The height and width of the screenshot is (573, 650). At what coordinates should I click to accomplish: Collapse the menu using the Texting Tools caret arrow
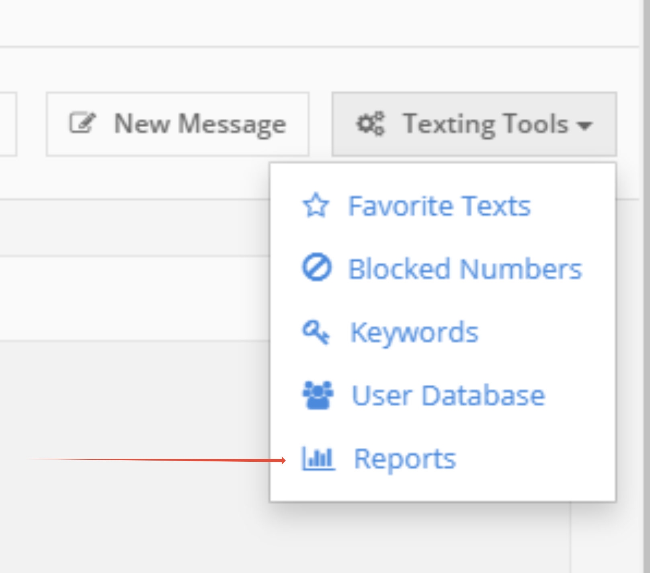pos(584,125)
